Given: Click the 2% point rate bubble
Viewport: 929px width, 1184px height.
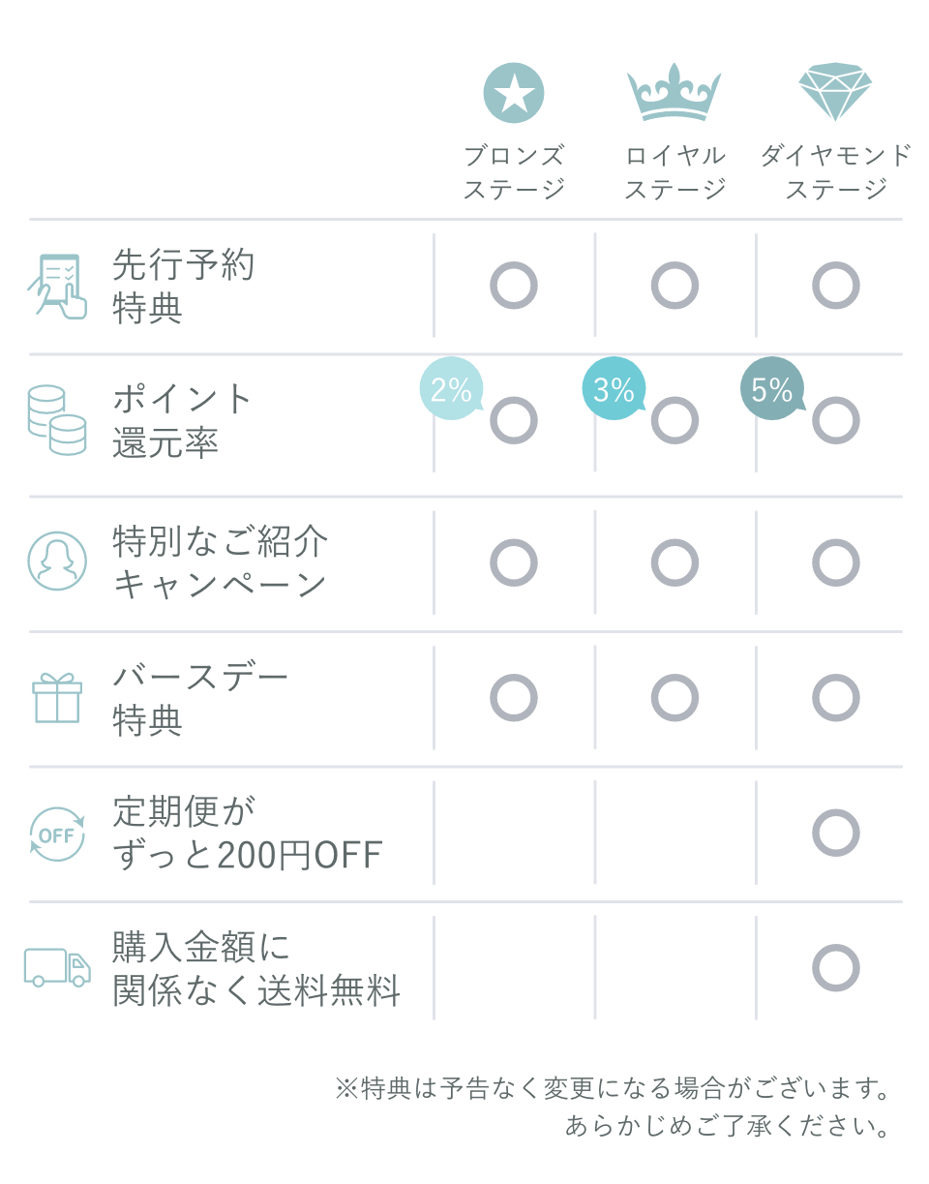Looking at the screenshot, I should (451, 389).
